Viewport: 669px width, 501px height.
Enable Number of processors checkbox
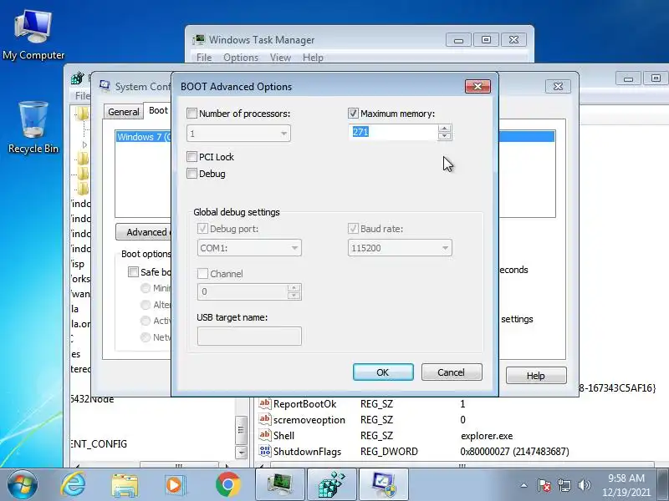(x=192, y=114)
